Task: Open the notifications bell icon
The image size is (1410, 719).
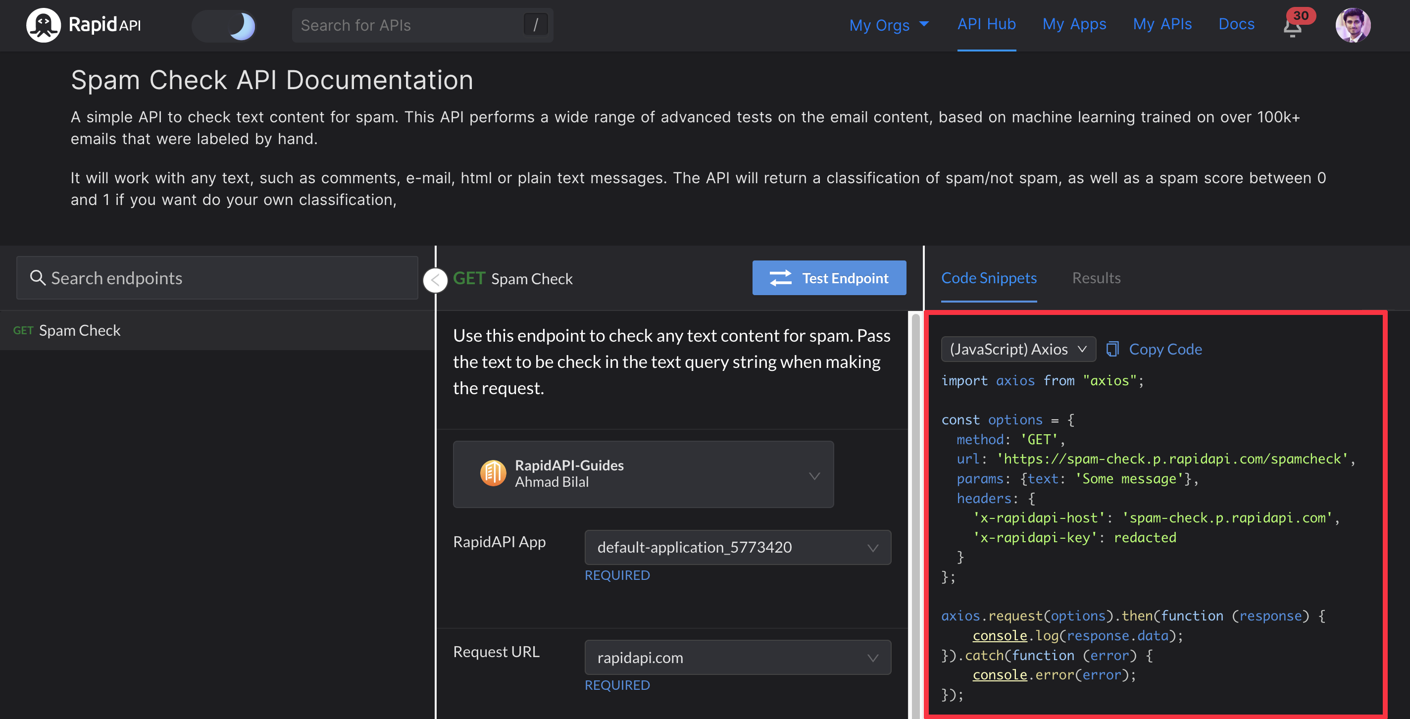Action: 1292,27
